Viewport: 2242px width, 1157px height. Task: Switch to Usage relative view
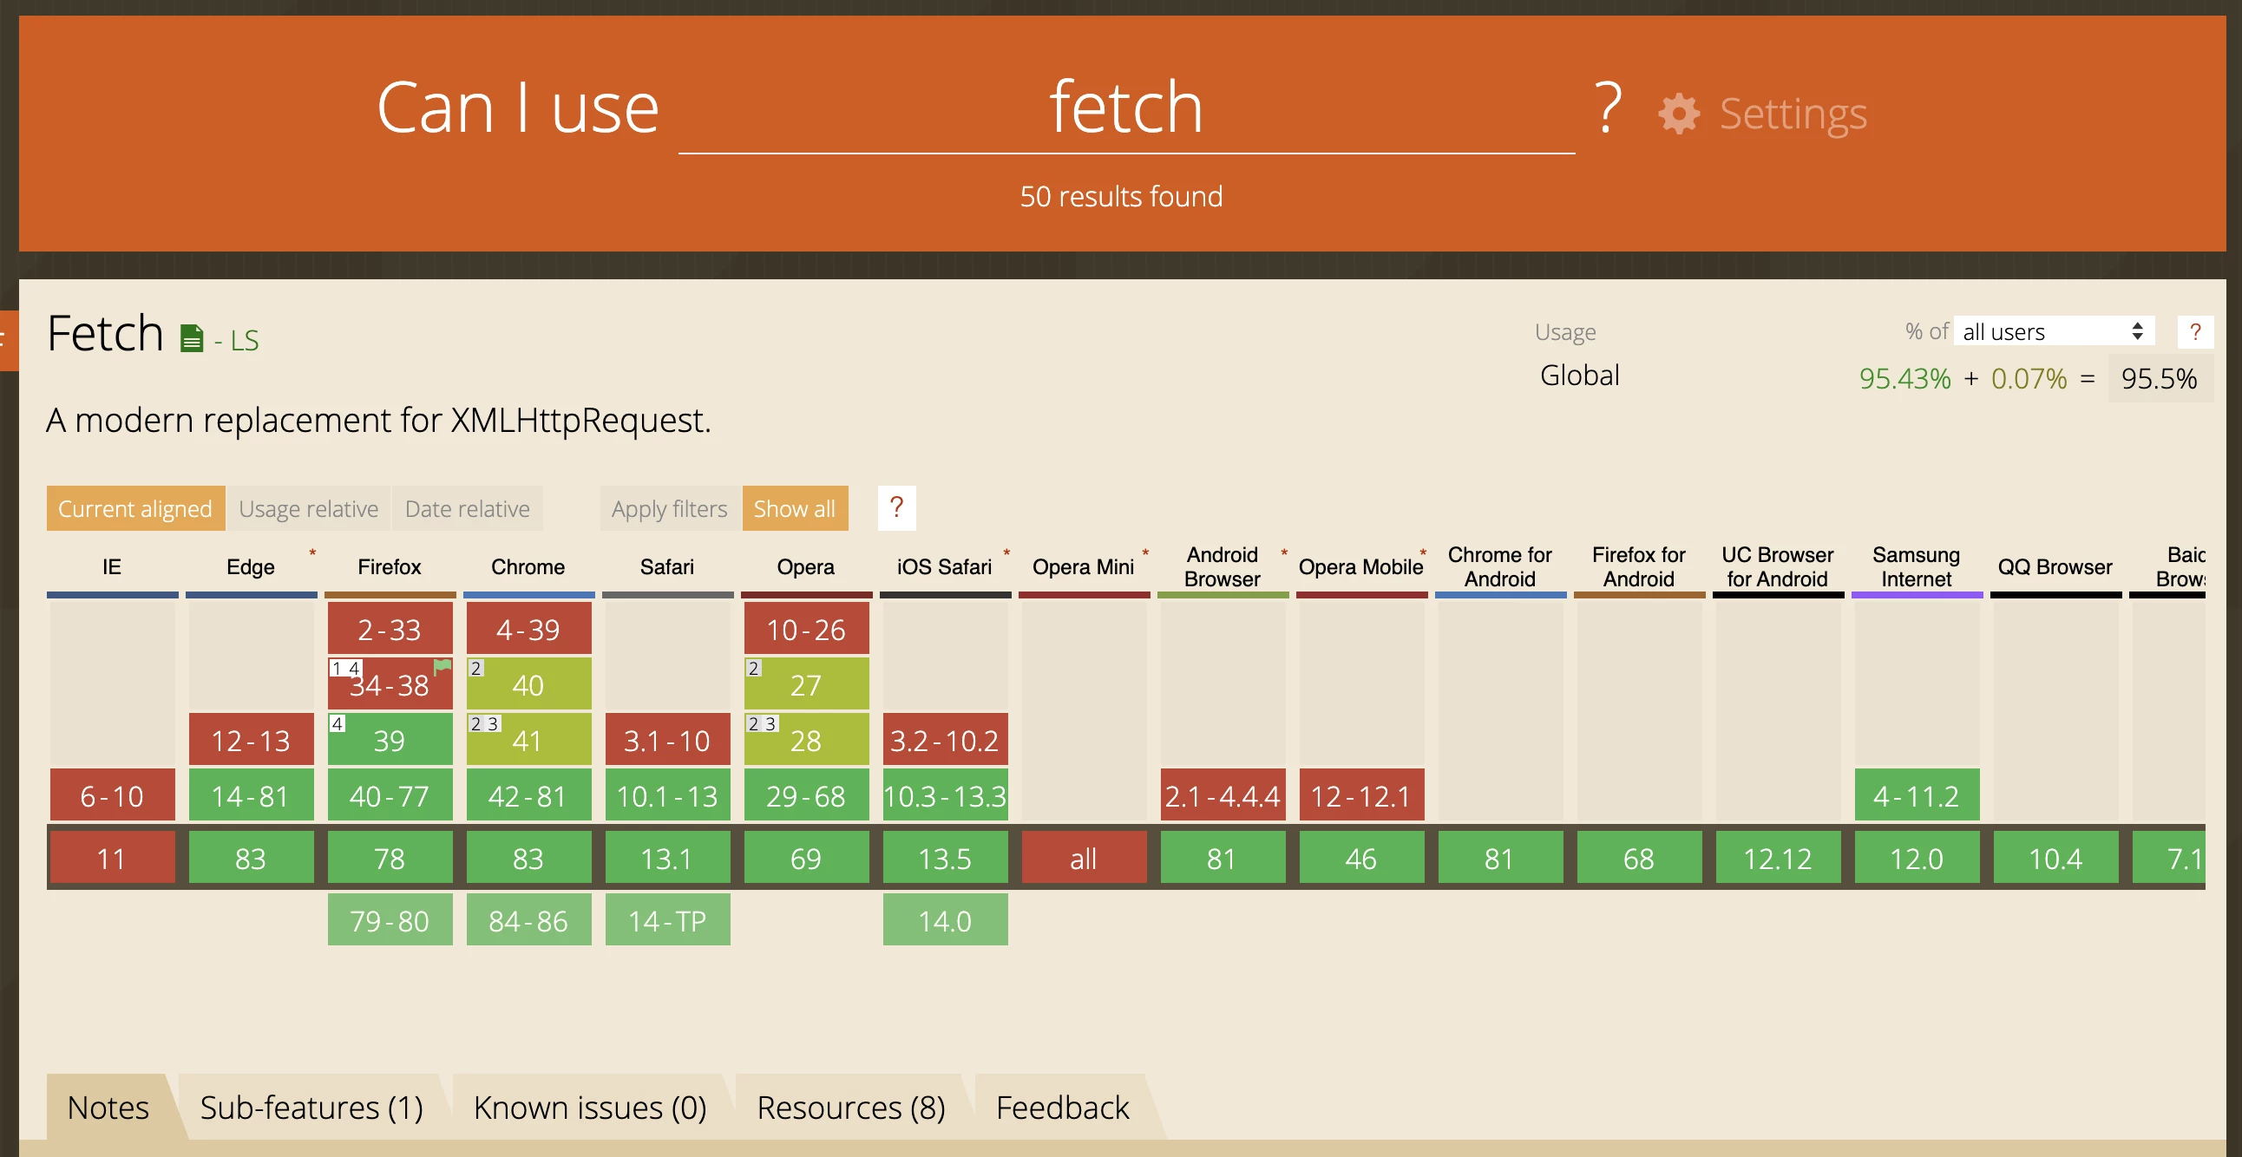pyautogui.click(x=308, y=509)
